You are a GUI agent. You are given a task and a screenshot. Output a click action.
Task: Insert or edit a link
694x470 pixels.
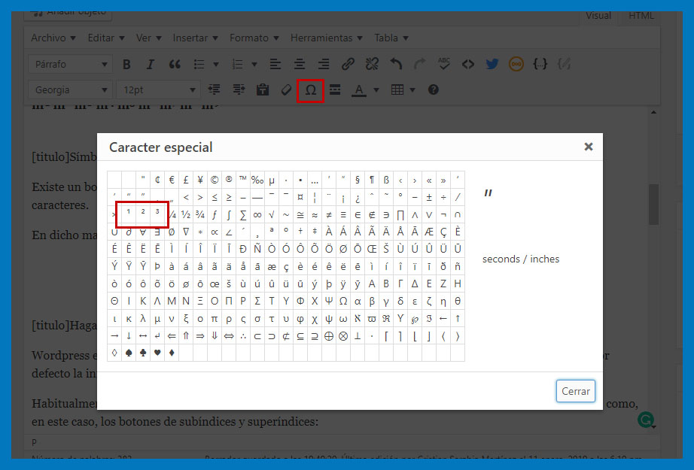[x=348, y=65]
